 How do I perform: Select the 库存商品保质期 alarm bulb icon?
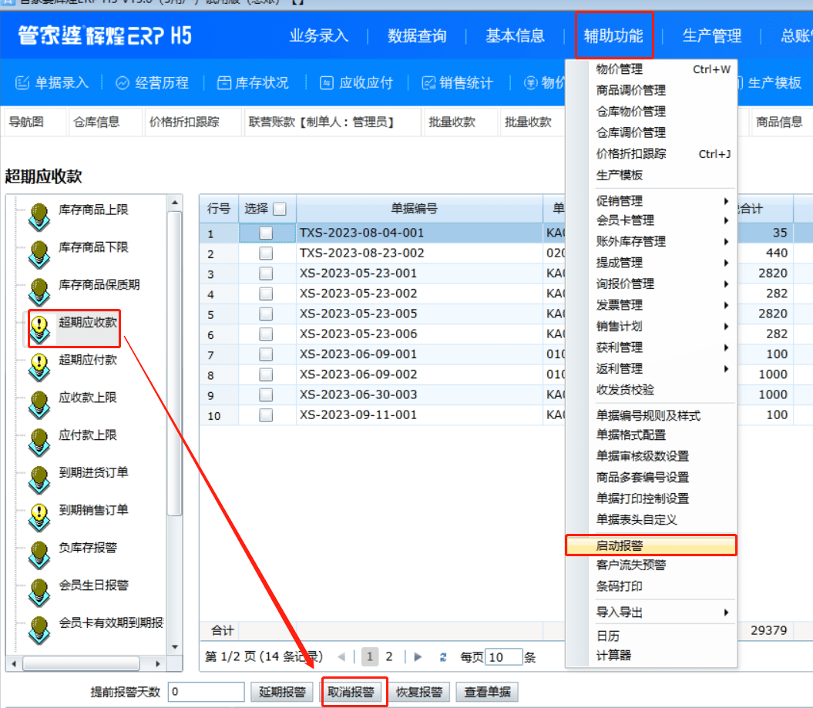(x=39, y=292)
